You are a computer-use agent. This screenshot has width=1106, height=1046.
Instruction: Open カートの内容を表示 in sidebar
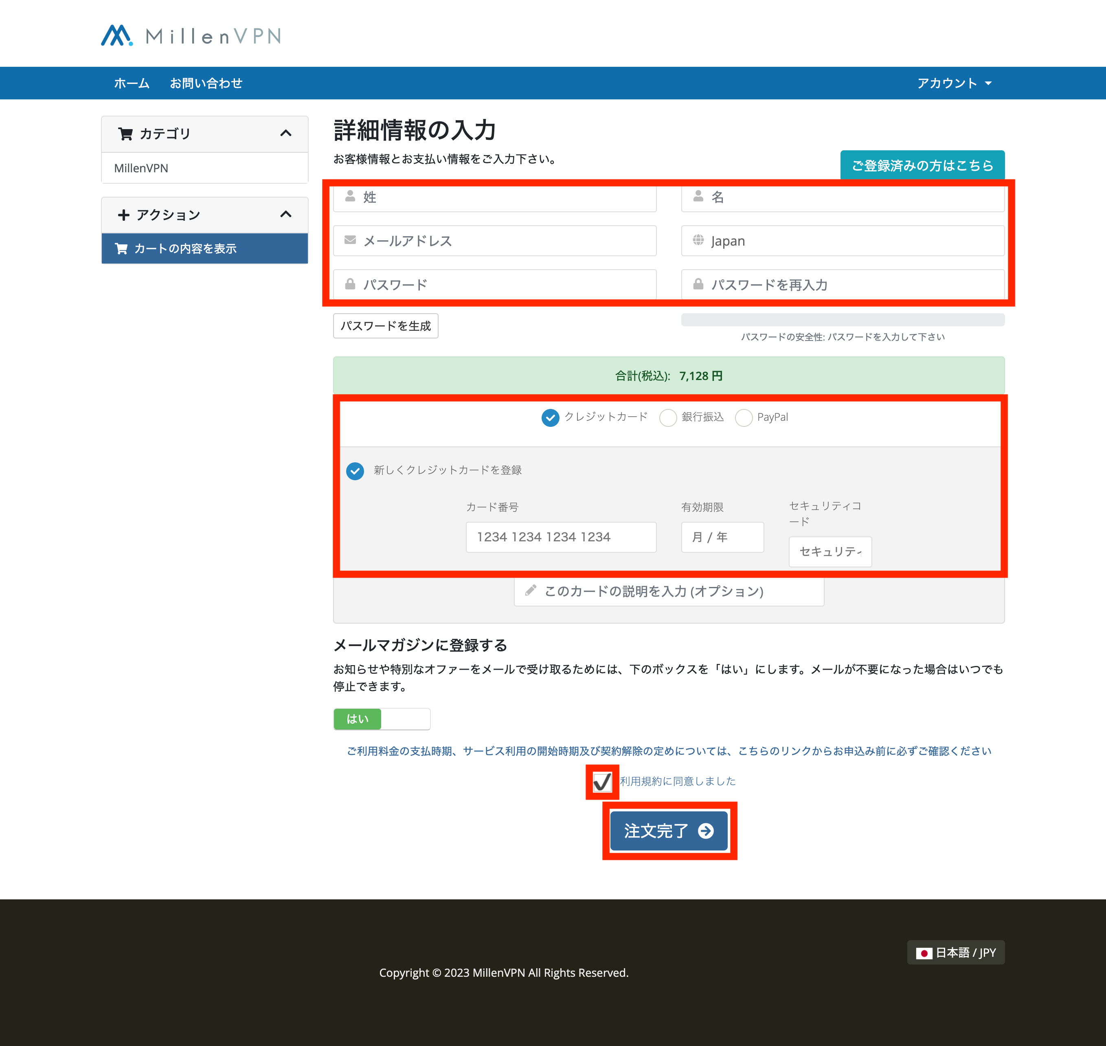point(204,249)
